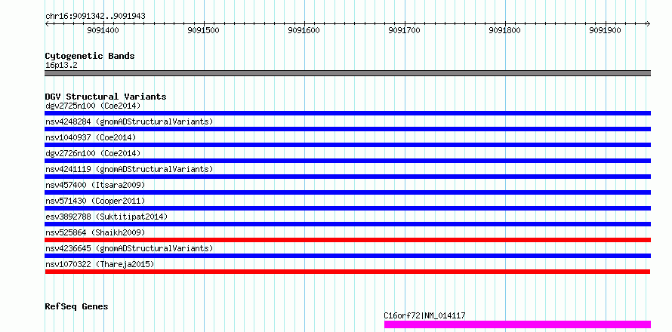Click the chr16:9091342..9091943 region label
The height and width of the screenshot is (332, 672).
[x=95, y=16]
